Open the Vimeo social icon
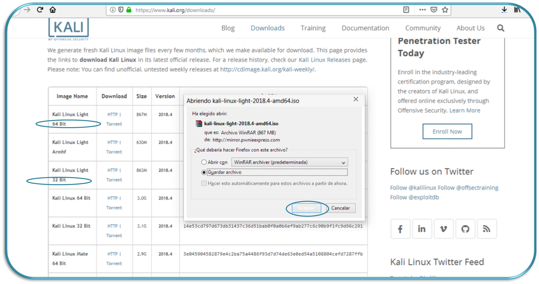Screen dimensions: 539x284 444,229
